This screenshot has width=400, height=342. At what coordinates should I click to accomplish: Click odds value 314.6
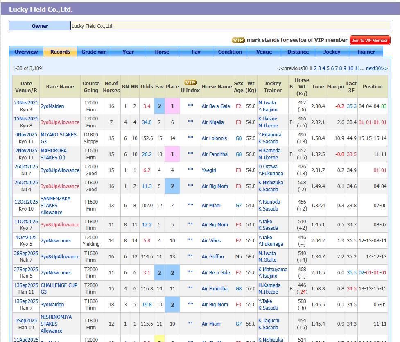pos(147,257)
